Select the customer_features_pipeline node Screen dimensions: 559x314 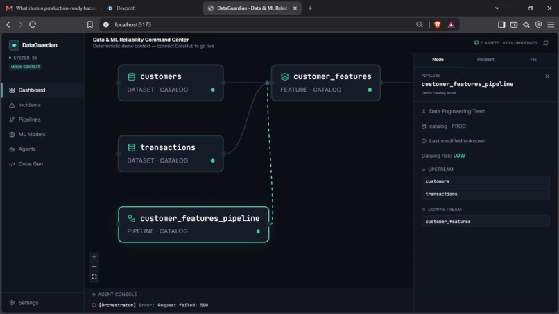[193, 224]
